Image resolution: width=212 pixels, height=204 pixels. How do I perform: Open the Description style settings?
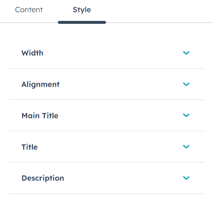pos(106,178)
